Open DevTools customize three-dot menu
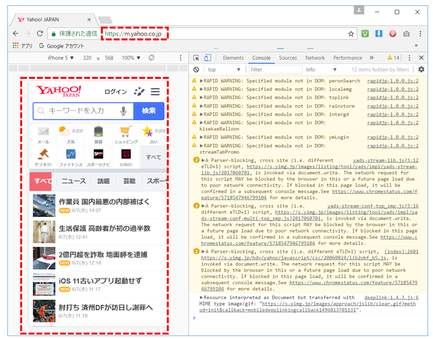The width and height of the screenshot is (433, 339). click(409, 58)
